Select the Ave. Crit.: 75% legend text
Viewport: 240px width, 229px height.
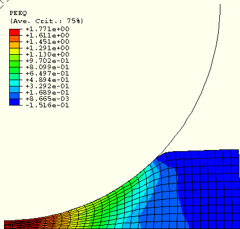[47, 21]
